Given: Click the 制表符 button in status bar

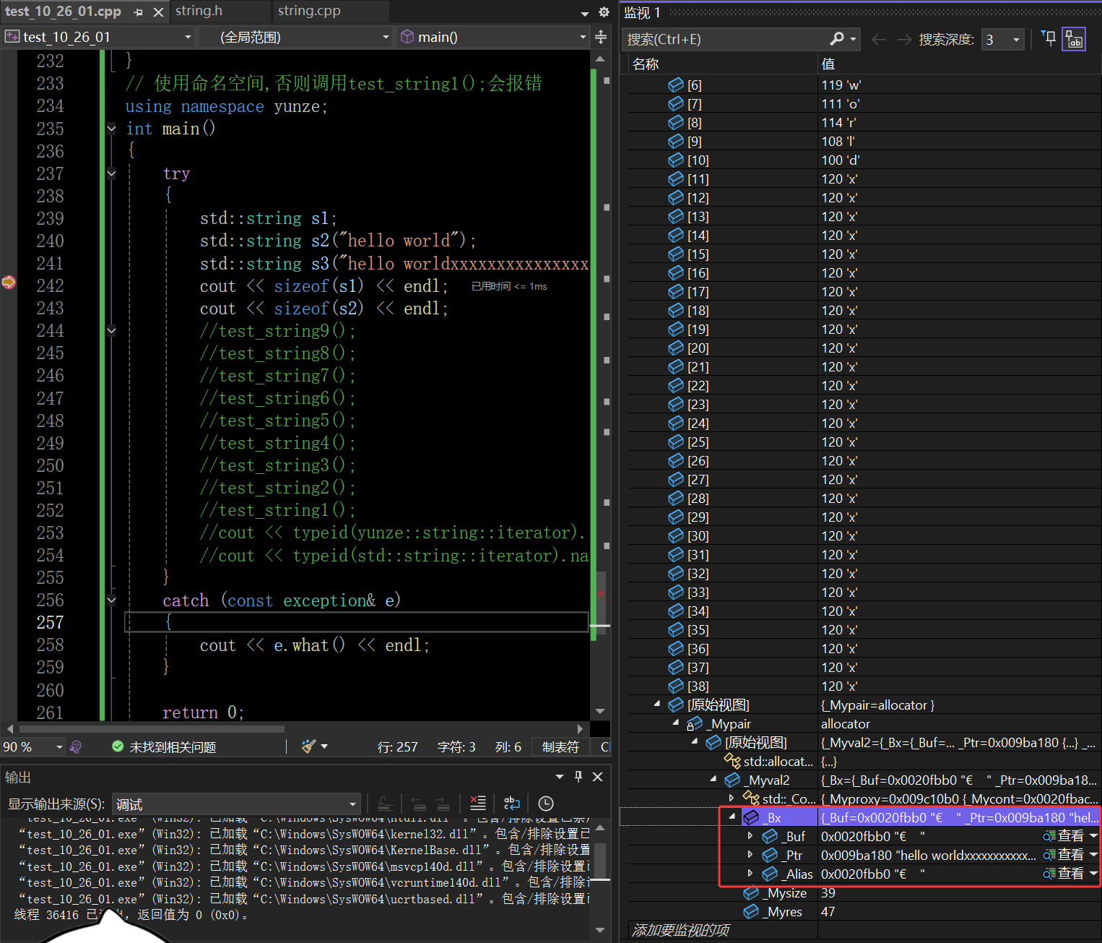Looking at the screenshot, I should click(560, 746).
